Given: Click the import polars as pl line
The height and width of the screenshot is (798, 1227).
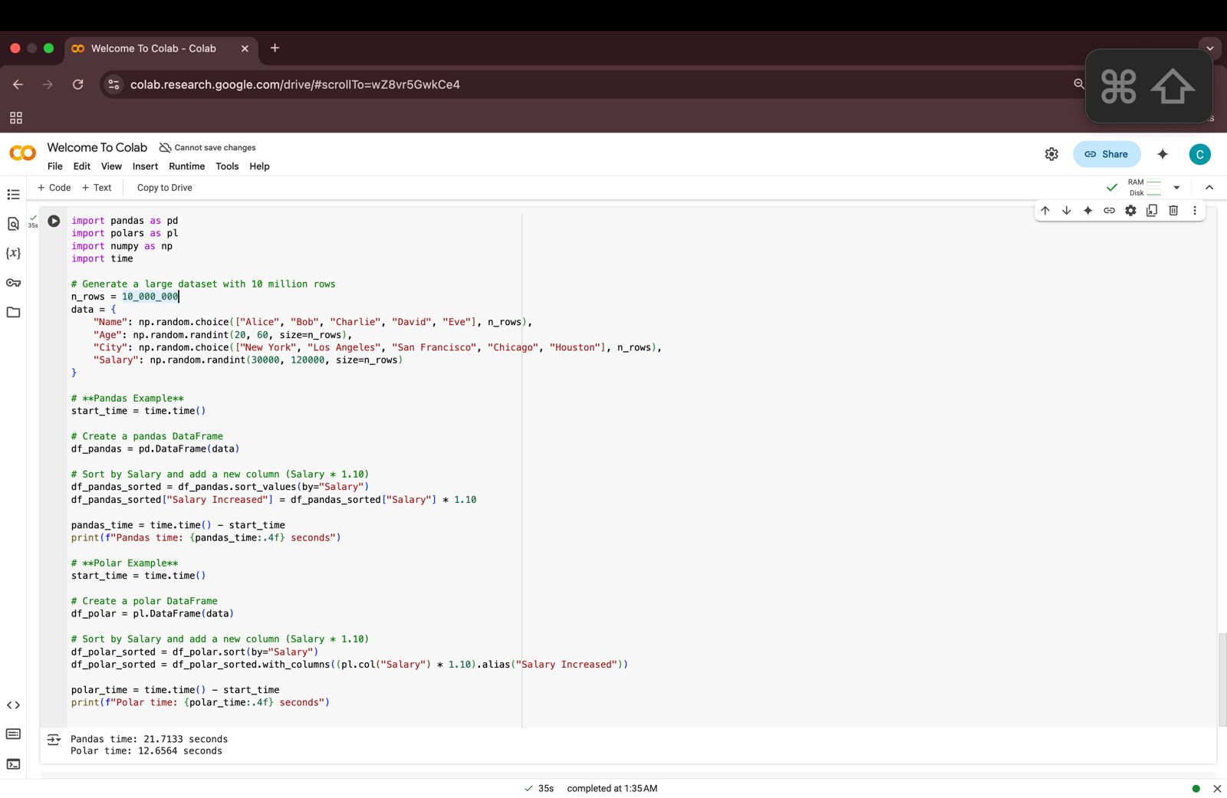Looking at the screenshot, I should click(x=125, y=233).
